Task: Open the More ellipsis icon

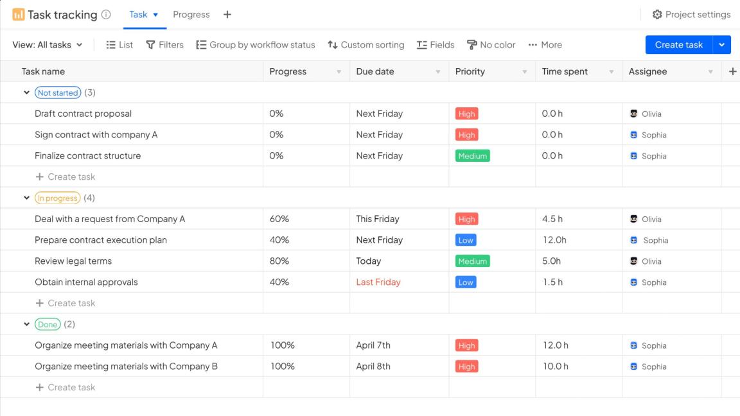Action: pyautogui.click(x=533, y=45)
